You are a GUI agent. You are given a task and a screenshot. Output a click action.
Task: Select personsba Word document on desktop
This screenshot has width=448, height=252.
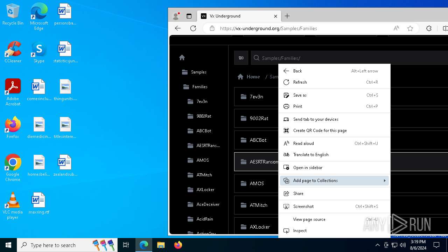tap(65, 15)
